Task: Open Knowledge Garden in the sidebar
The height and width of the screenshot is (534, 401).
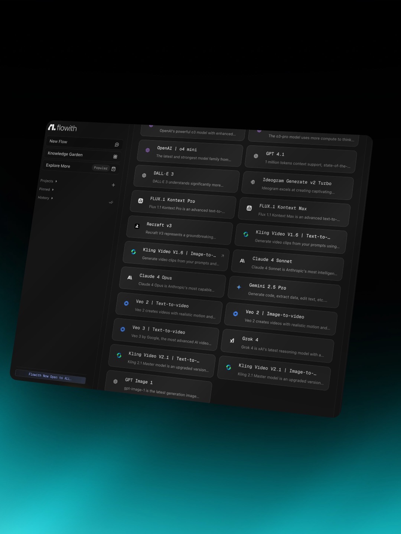Action: (x=82, y=155)
